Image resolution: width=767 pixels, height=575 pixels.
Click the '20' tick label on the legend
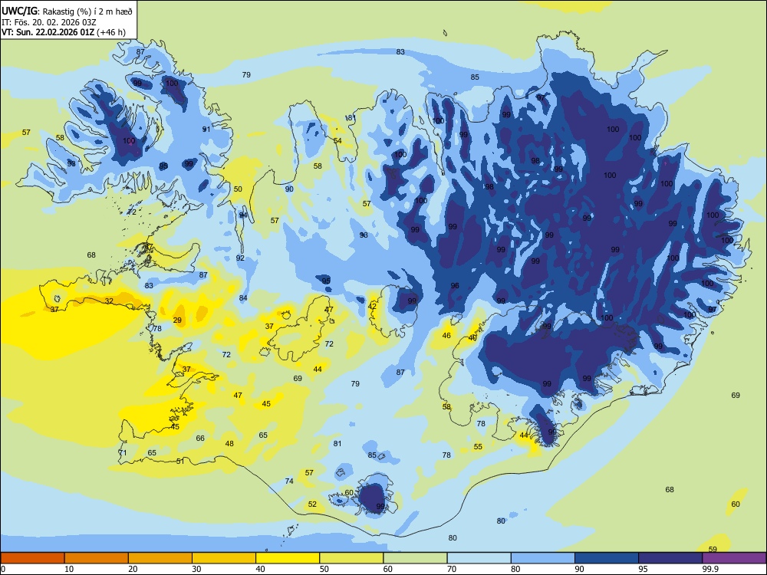[x=133, y=569]
